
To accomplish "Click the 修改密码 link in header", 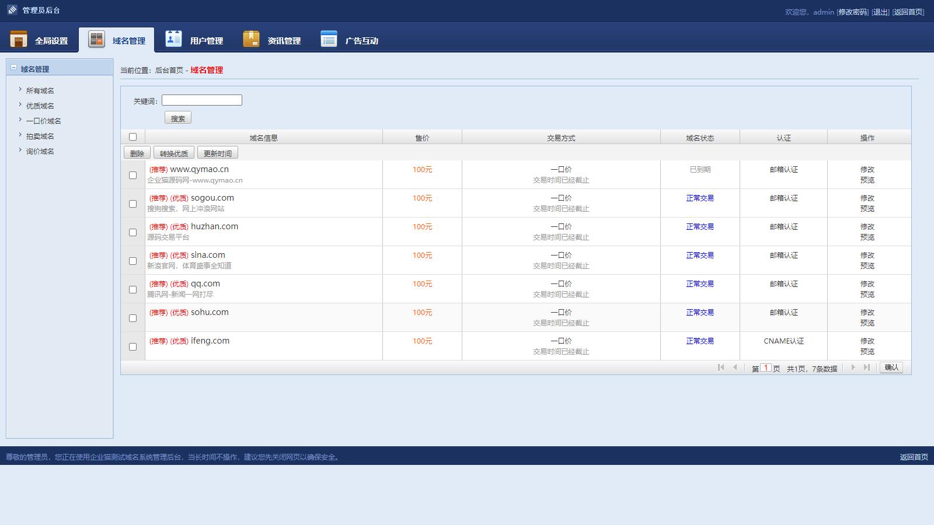I will pos(853,12).
